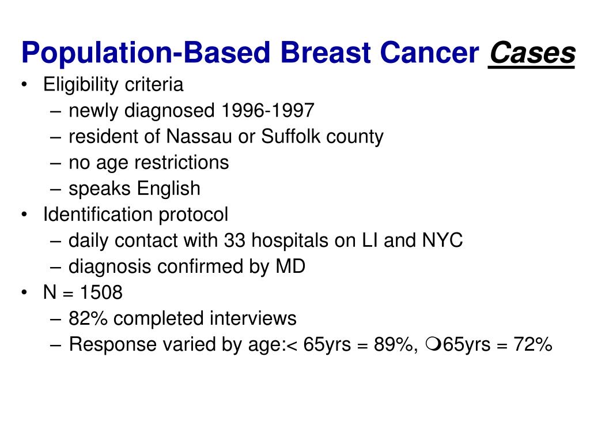590x443 pixels.
Task: Click the 'newly diagnosed 1996-1997' line
Action: (191, 110)
